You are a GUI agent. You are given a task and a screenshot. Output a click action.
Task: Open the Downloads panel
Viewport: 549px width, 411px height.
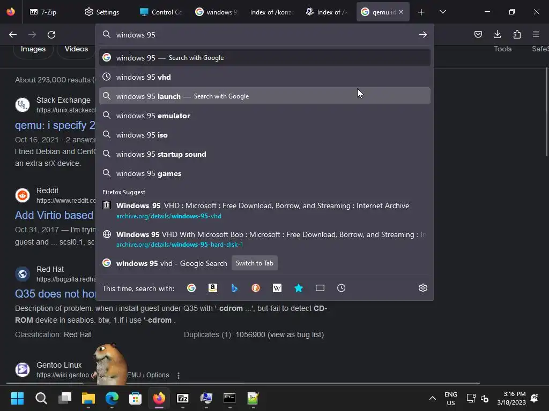click(497, 34)
